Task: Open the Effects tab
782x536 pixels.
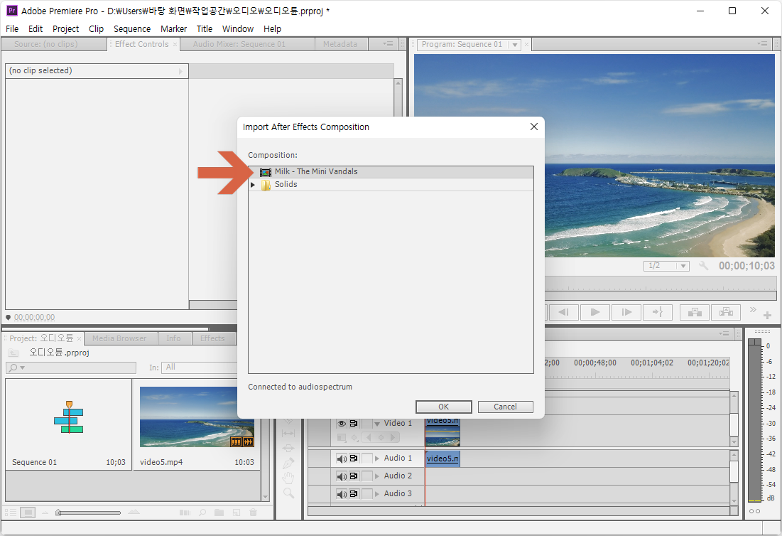Action: tap(212, 338)
